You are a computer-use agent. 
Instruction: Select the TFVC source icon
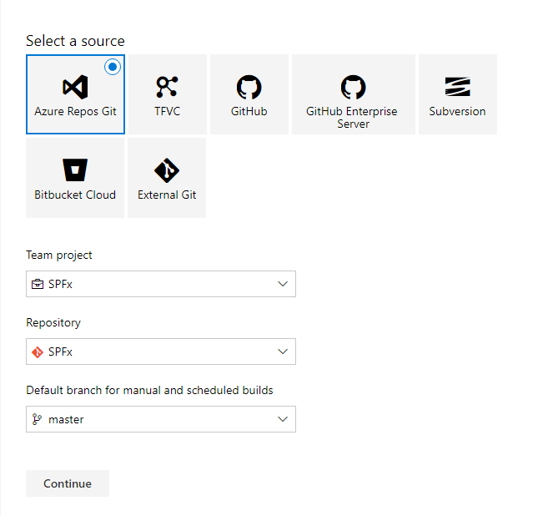[167, 87]
